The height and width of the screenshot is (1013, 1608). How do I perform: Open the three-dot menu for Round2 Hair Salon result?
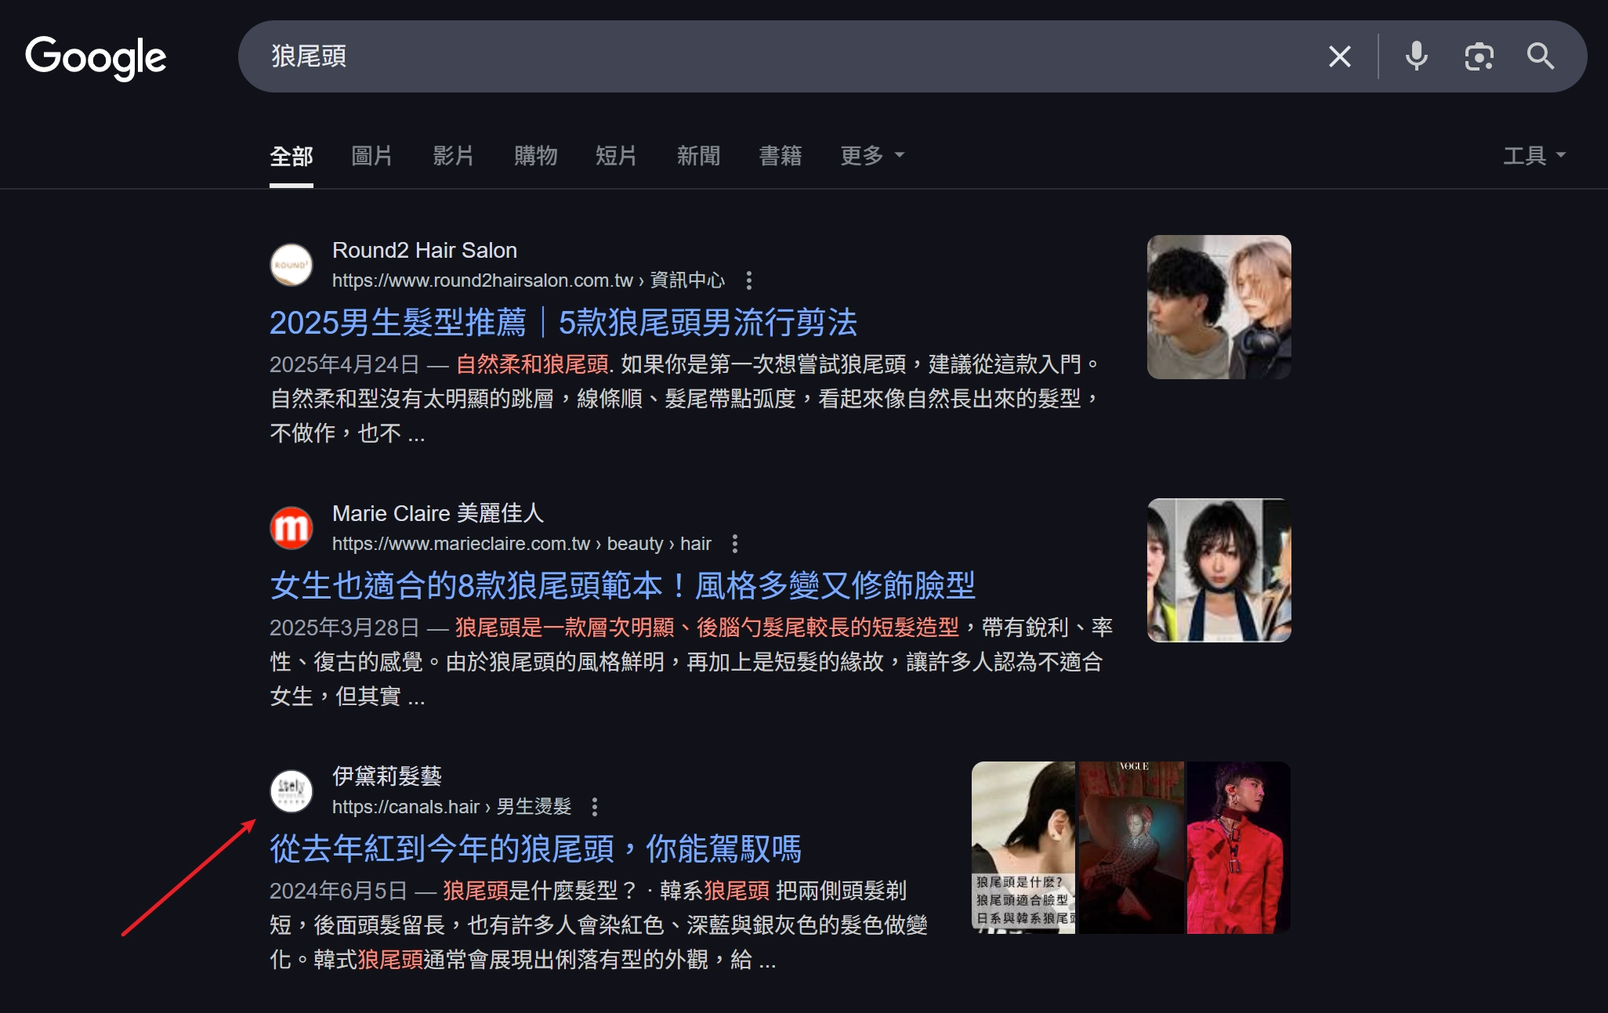[749, 280]
